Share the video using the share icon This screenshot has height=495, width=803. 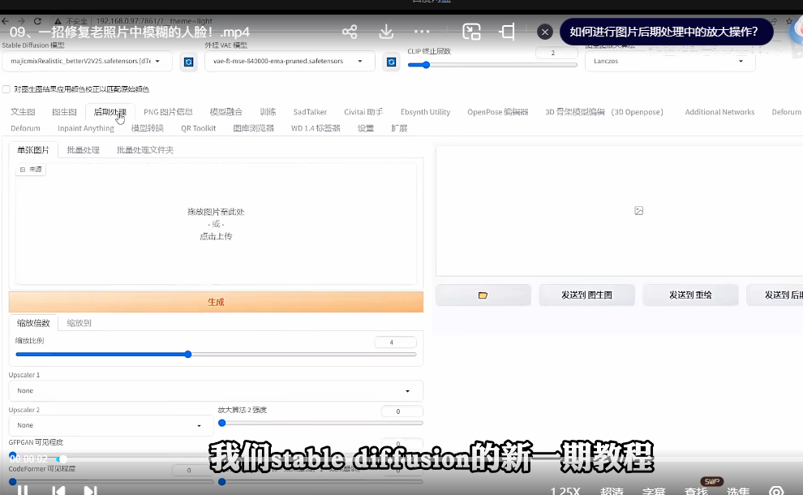point(350,32)
